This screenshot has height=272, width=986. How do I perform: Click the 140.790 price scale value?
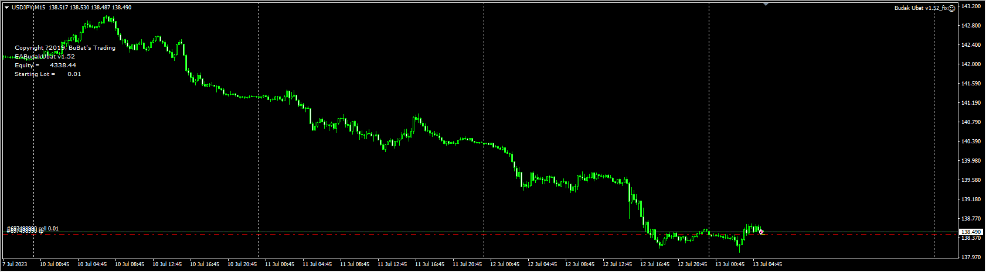pos(971,122)
